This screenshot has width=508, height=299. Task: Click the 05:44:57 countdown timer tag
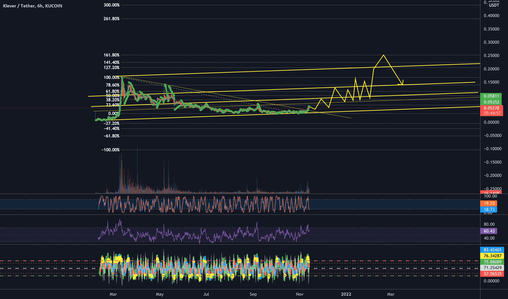491,113
